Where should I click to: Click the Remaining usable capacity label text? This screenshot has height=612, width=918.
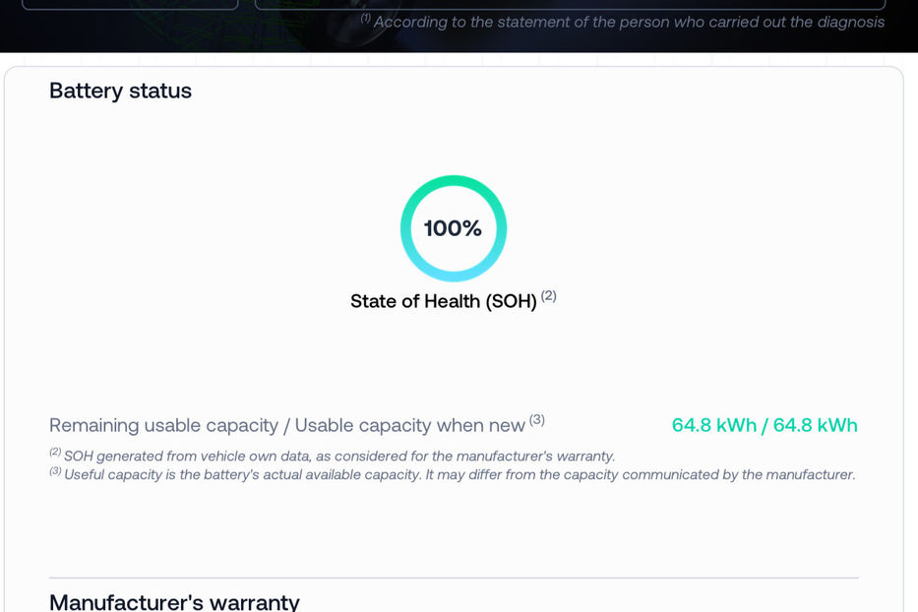(163, 426)
